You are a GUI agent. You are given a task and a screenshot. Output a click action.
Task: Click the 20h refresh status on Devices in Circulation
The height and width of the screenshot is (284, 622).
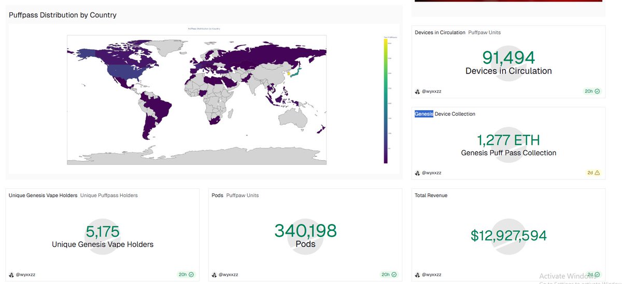pyautogui.click(x=592, y=91)
